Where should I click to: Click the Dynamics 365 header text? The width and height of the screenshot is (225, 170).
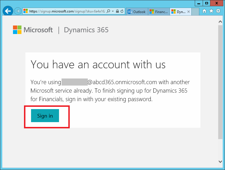pos(86,30)
